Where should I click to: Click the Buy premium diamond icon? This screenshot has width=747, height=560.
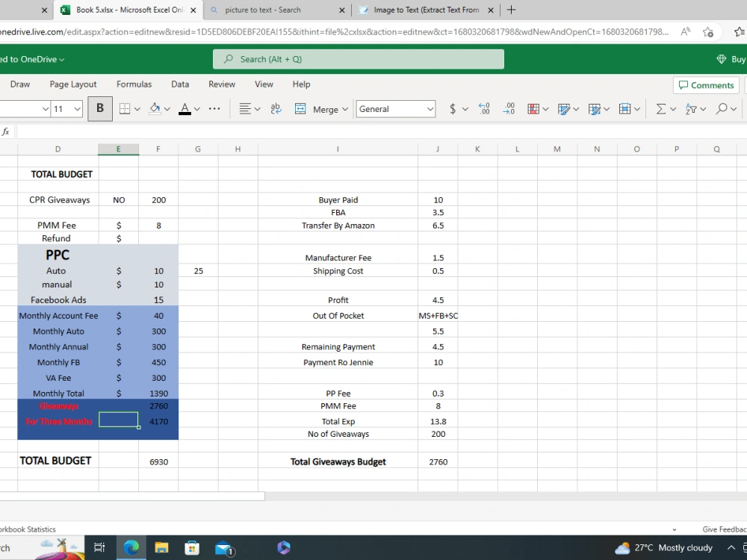722,59
